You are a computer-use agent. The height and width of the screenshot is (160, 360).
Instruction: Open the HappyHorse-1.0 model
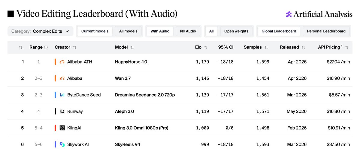pos(131,62)
